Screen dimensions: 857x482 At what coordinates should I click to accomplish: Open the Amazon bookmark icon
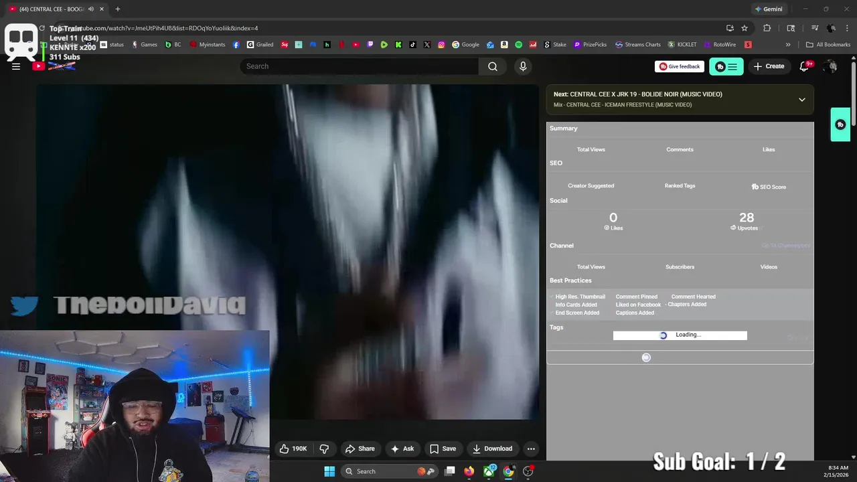click(x=504, y=45)
